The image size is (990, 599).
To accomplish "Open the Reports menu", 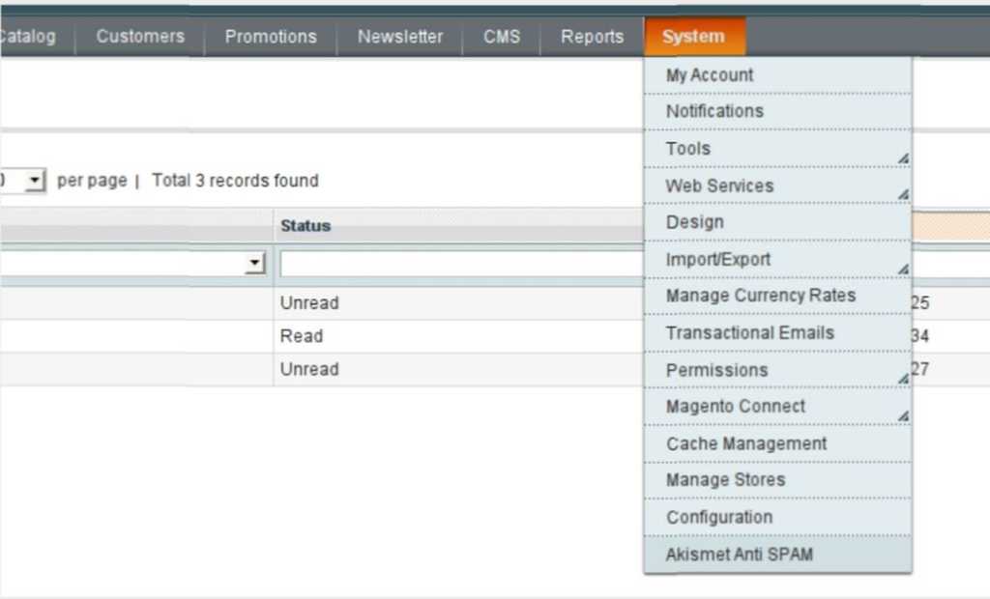I will [593, 37].
